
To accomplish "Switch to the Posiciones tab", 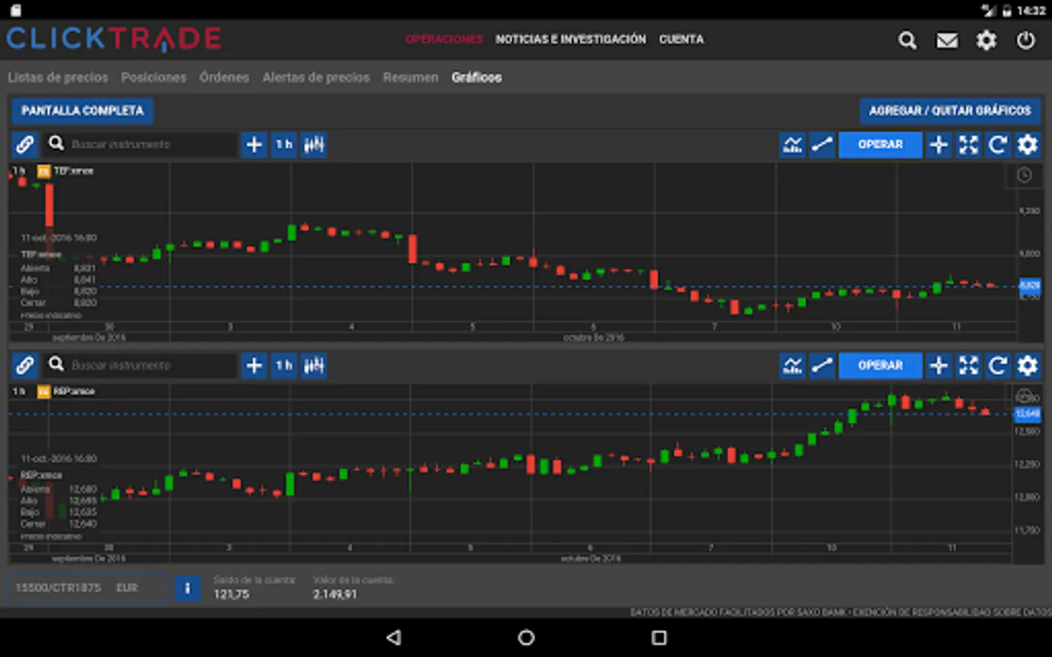I will pos(153,77).
